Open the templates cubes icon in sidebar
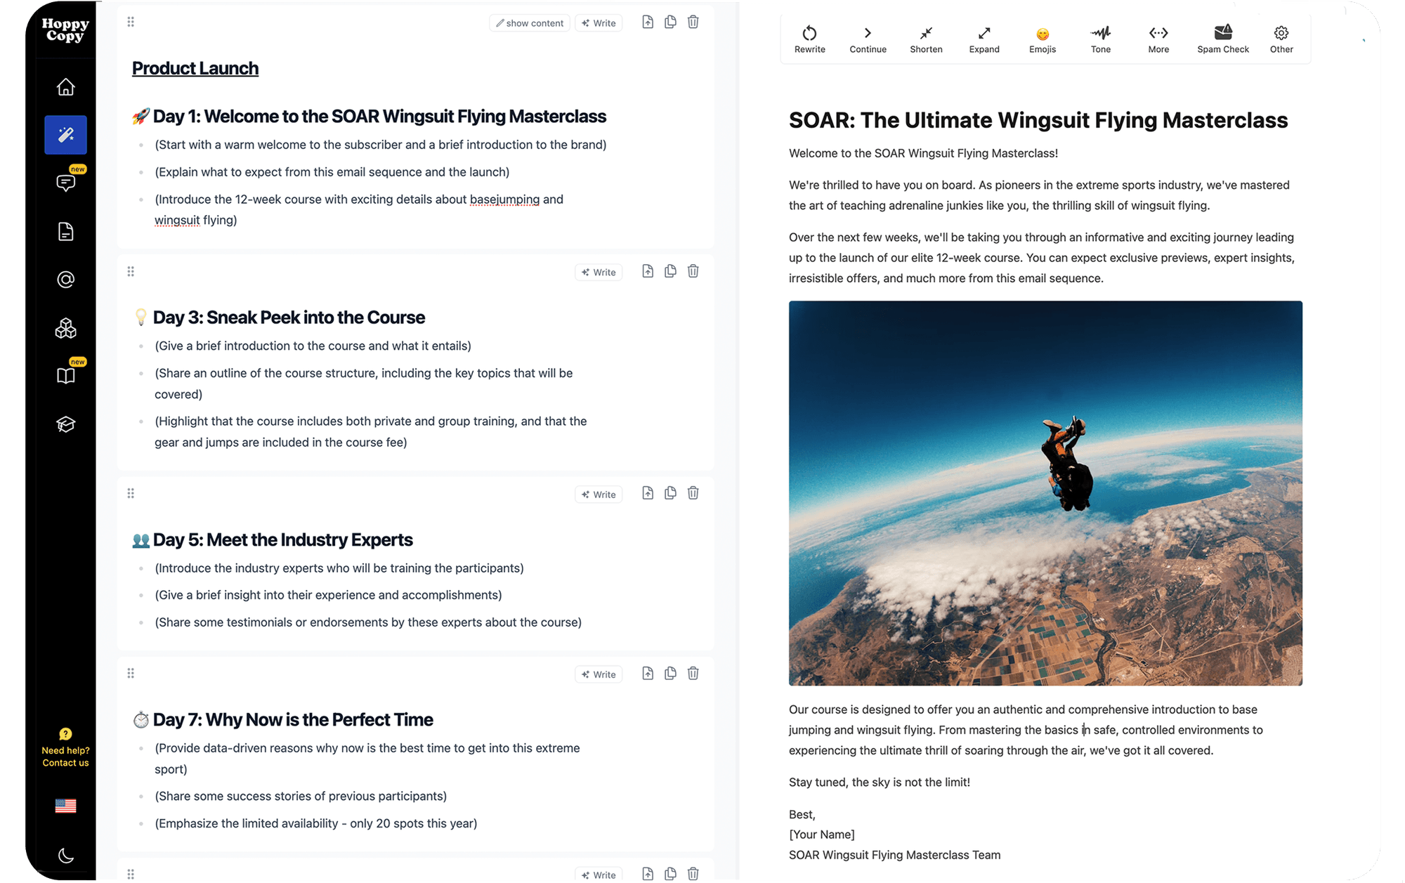The width and height of the screenshot is (1405, 883). coord(65,327)
